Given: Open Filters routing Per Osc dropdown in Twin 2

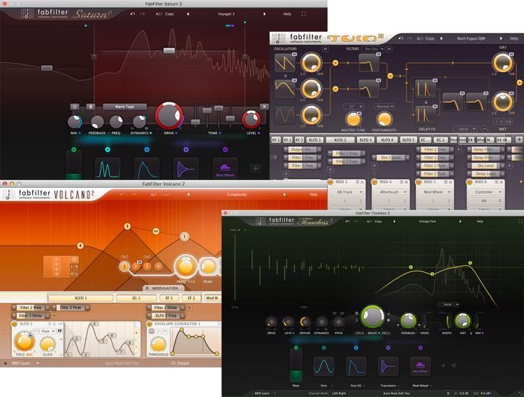Looking at the screenshot, I should 374,49.
